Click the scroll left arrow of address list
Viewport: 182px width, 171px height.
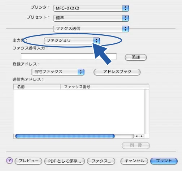136,136
